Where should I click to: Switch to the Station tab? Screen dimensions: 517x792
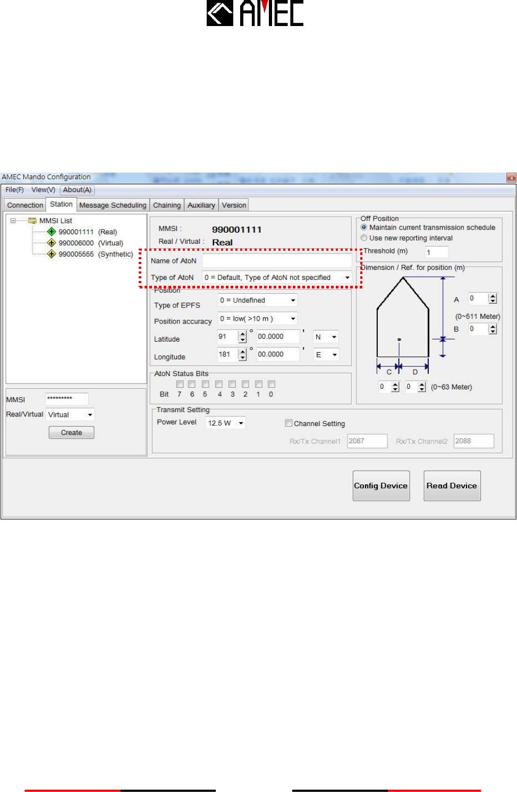pyautogui.click(x=61, y=204)
